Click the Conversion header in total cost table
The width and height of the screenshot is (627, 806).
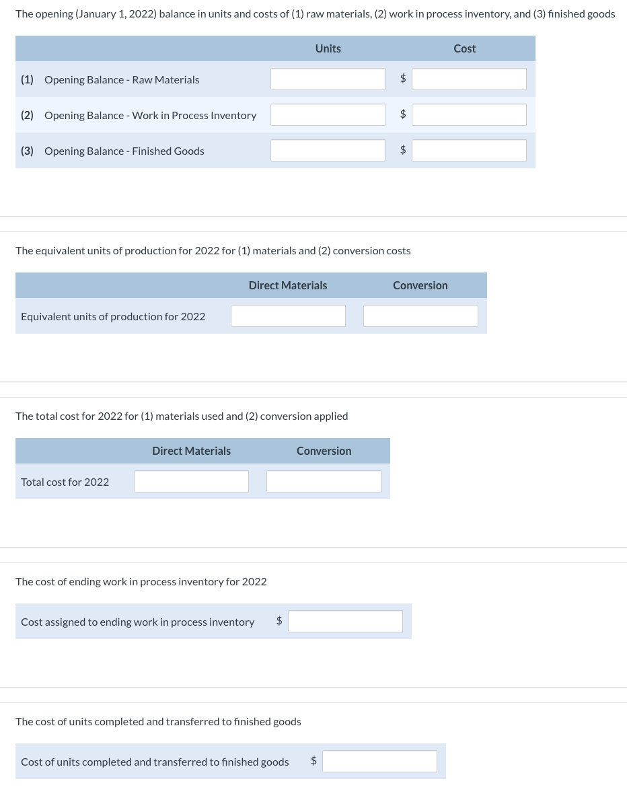(324, 451)
